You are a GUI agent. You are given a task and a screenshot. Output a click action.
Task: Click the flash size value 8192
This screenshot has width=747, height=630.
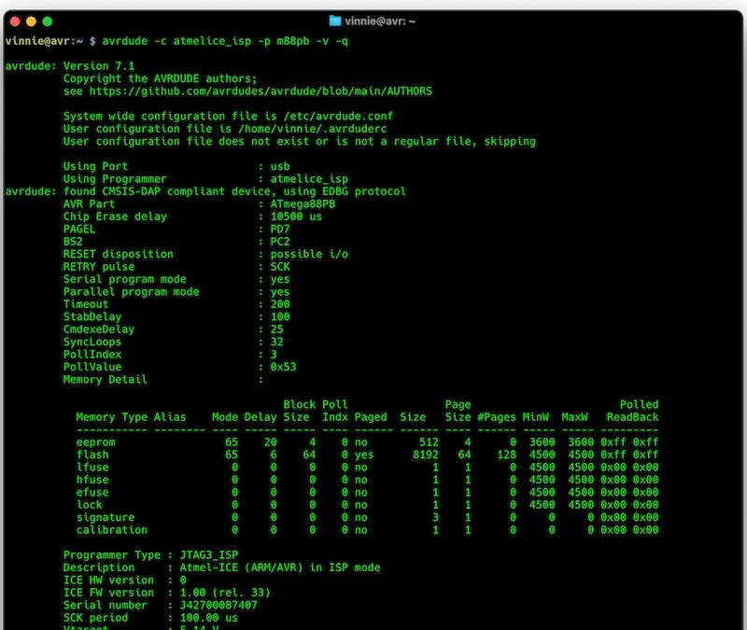426,455
